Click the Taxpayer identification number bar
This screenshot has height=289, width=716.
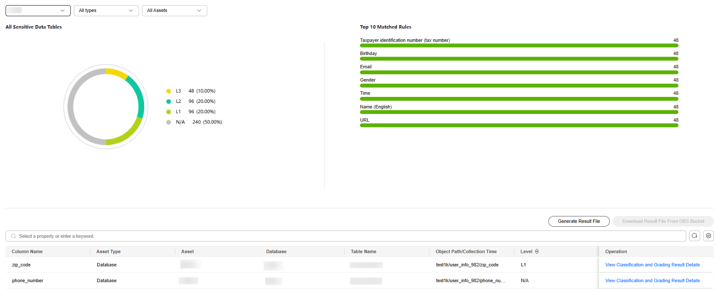pos(519,45)
